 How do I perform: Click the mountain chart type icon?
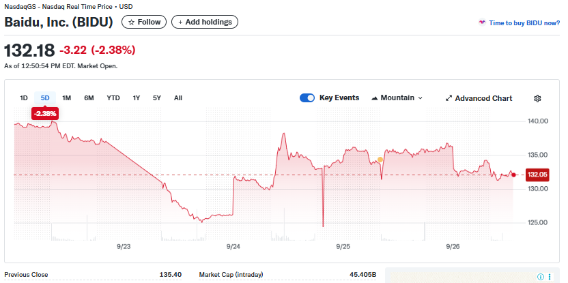pyautogui.click(x=375, y=98)
